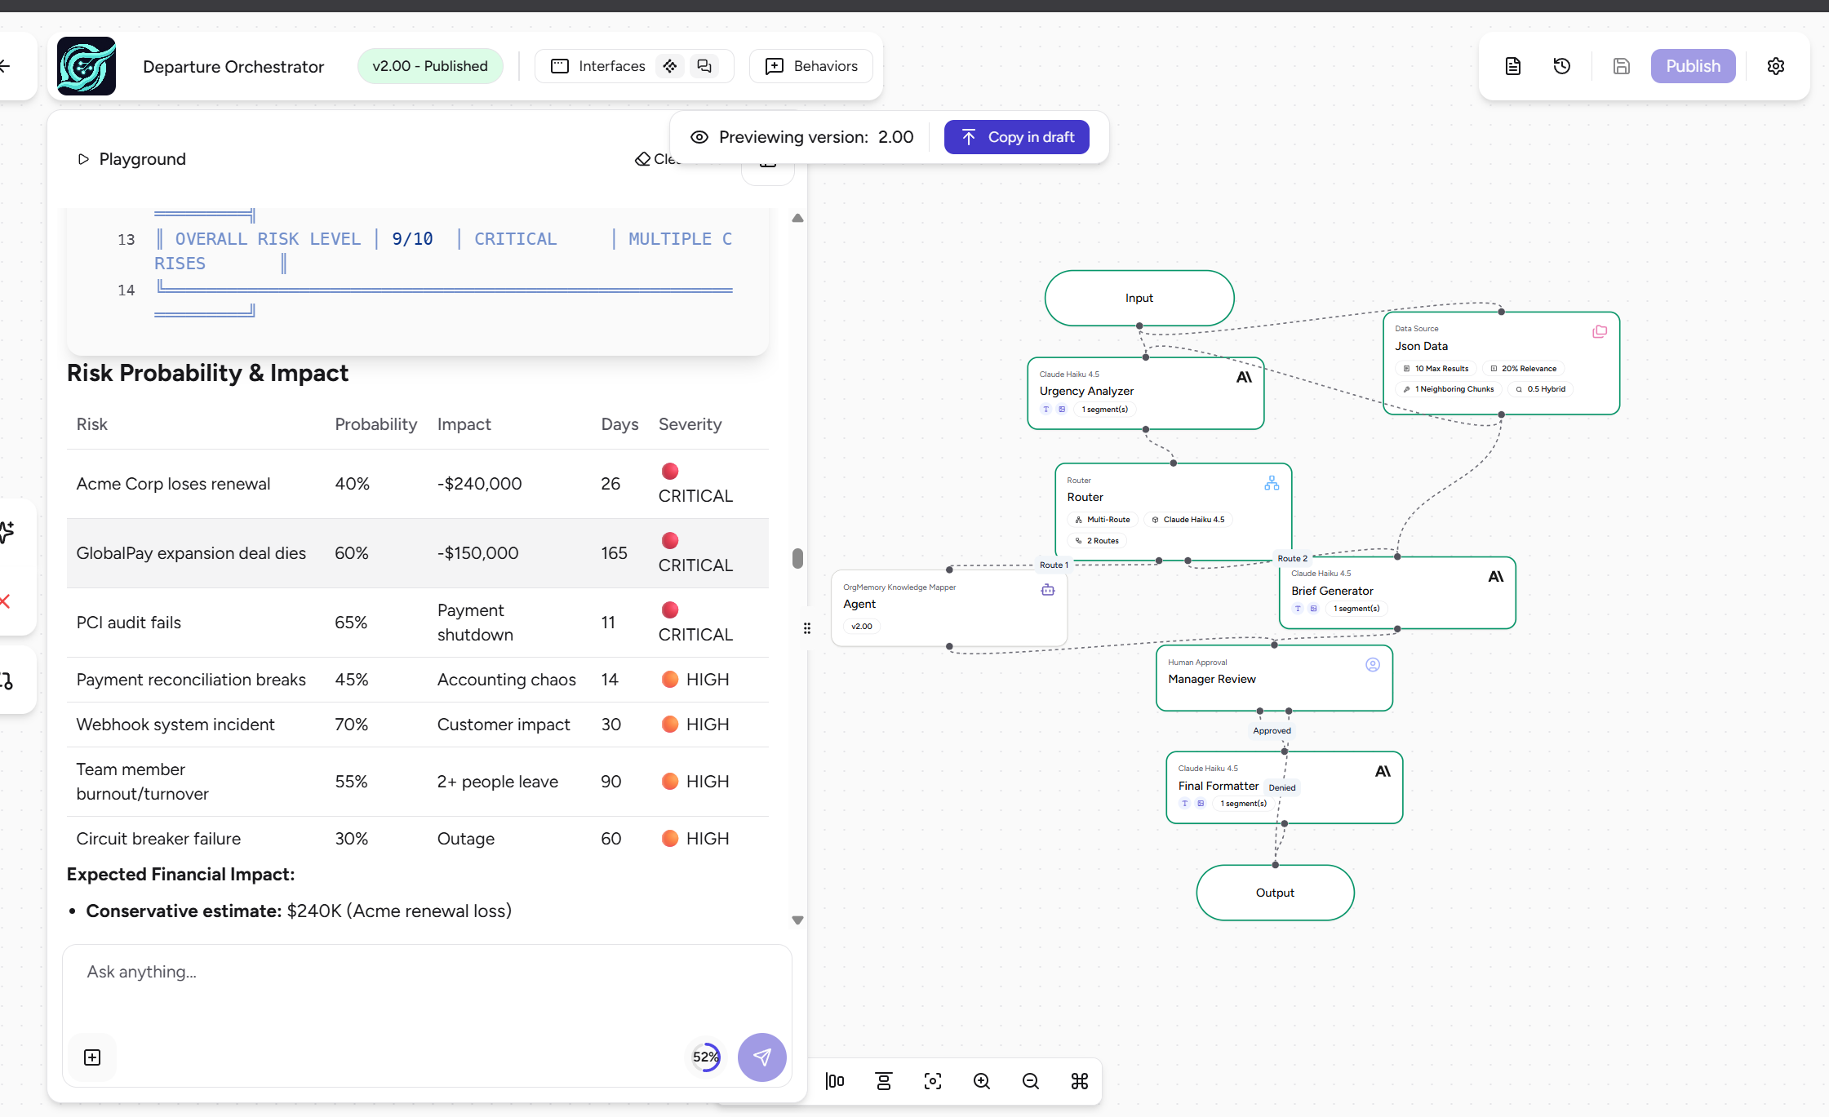Open the Behaviors menu
The width and height of the screenshot is (1829, 1117).
click(811, 66)
